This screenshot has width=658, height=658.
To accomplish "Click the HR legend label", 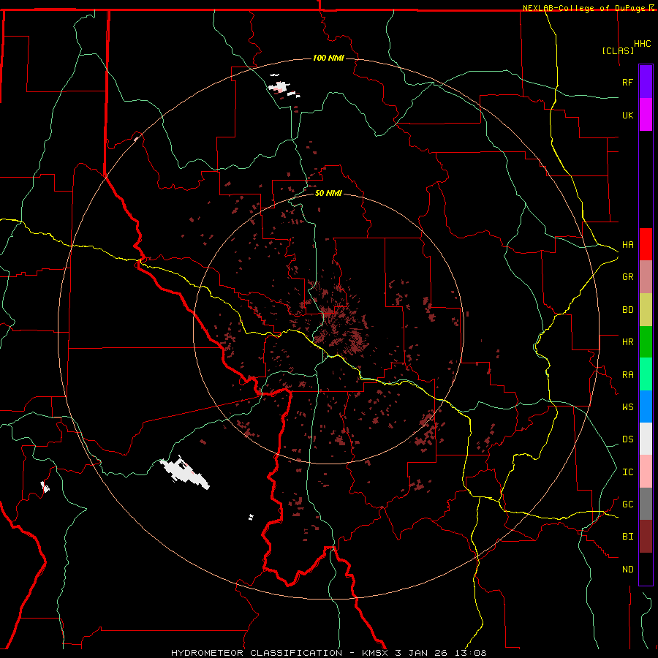I will click(x=627, y=342).
